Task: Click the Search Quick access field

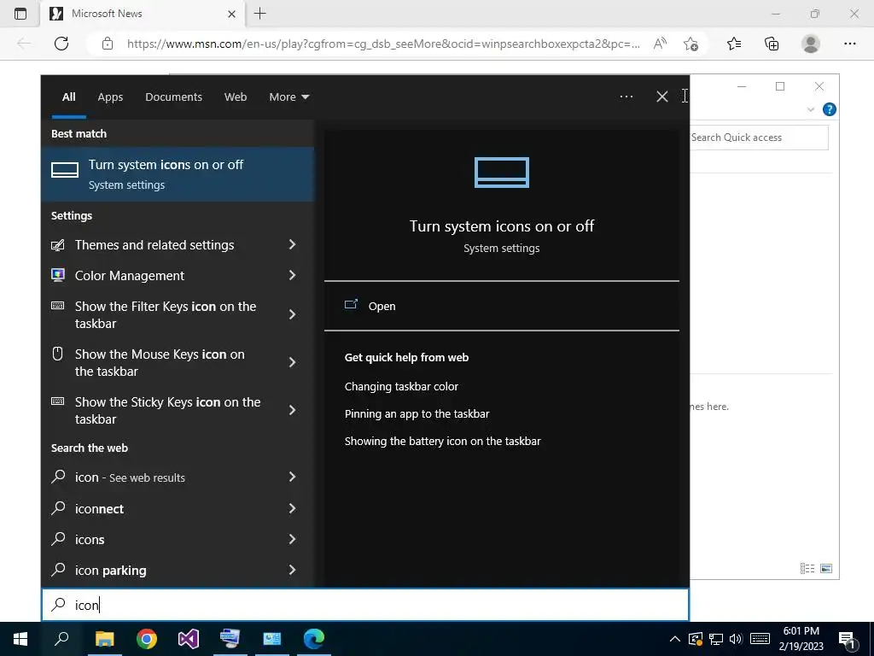Action: tap(759, 138)
